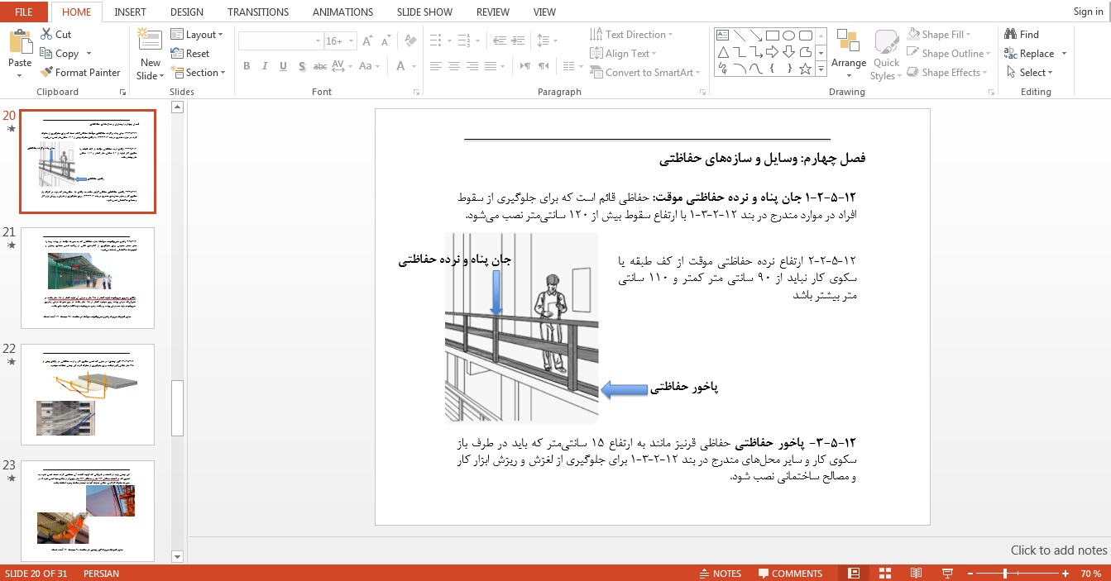Decrease list indent level
1111x581 pixels.
click(x=499, y=41)
